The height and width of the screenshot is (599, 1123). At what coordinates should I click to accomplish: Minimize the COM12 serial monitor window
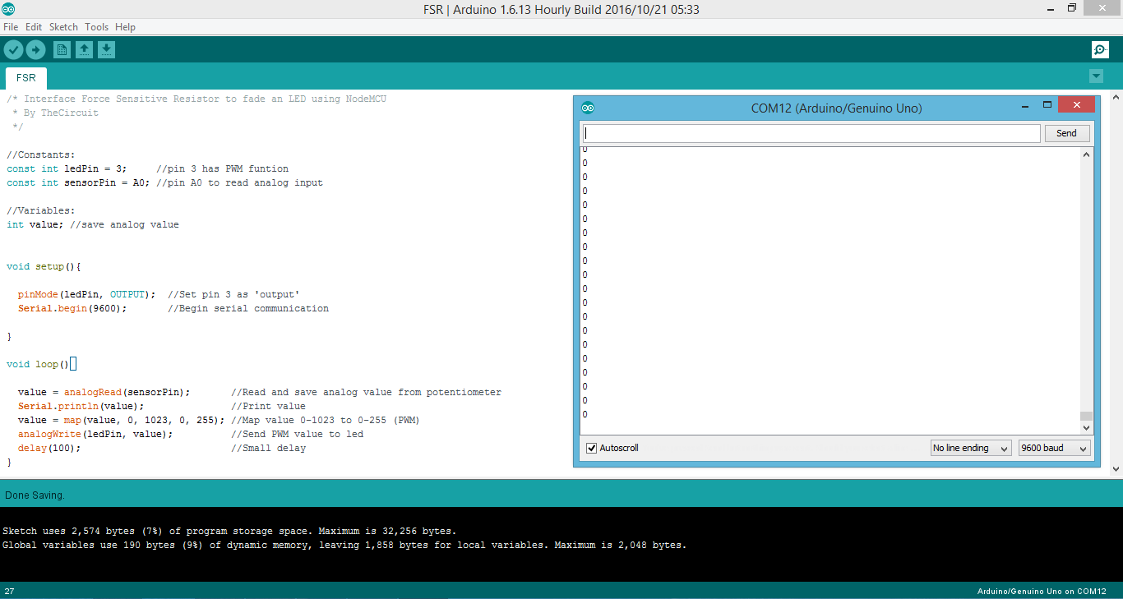pos(1025,105)
